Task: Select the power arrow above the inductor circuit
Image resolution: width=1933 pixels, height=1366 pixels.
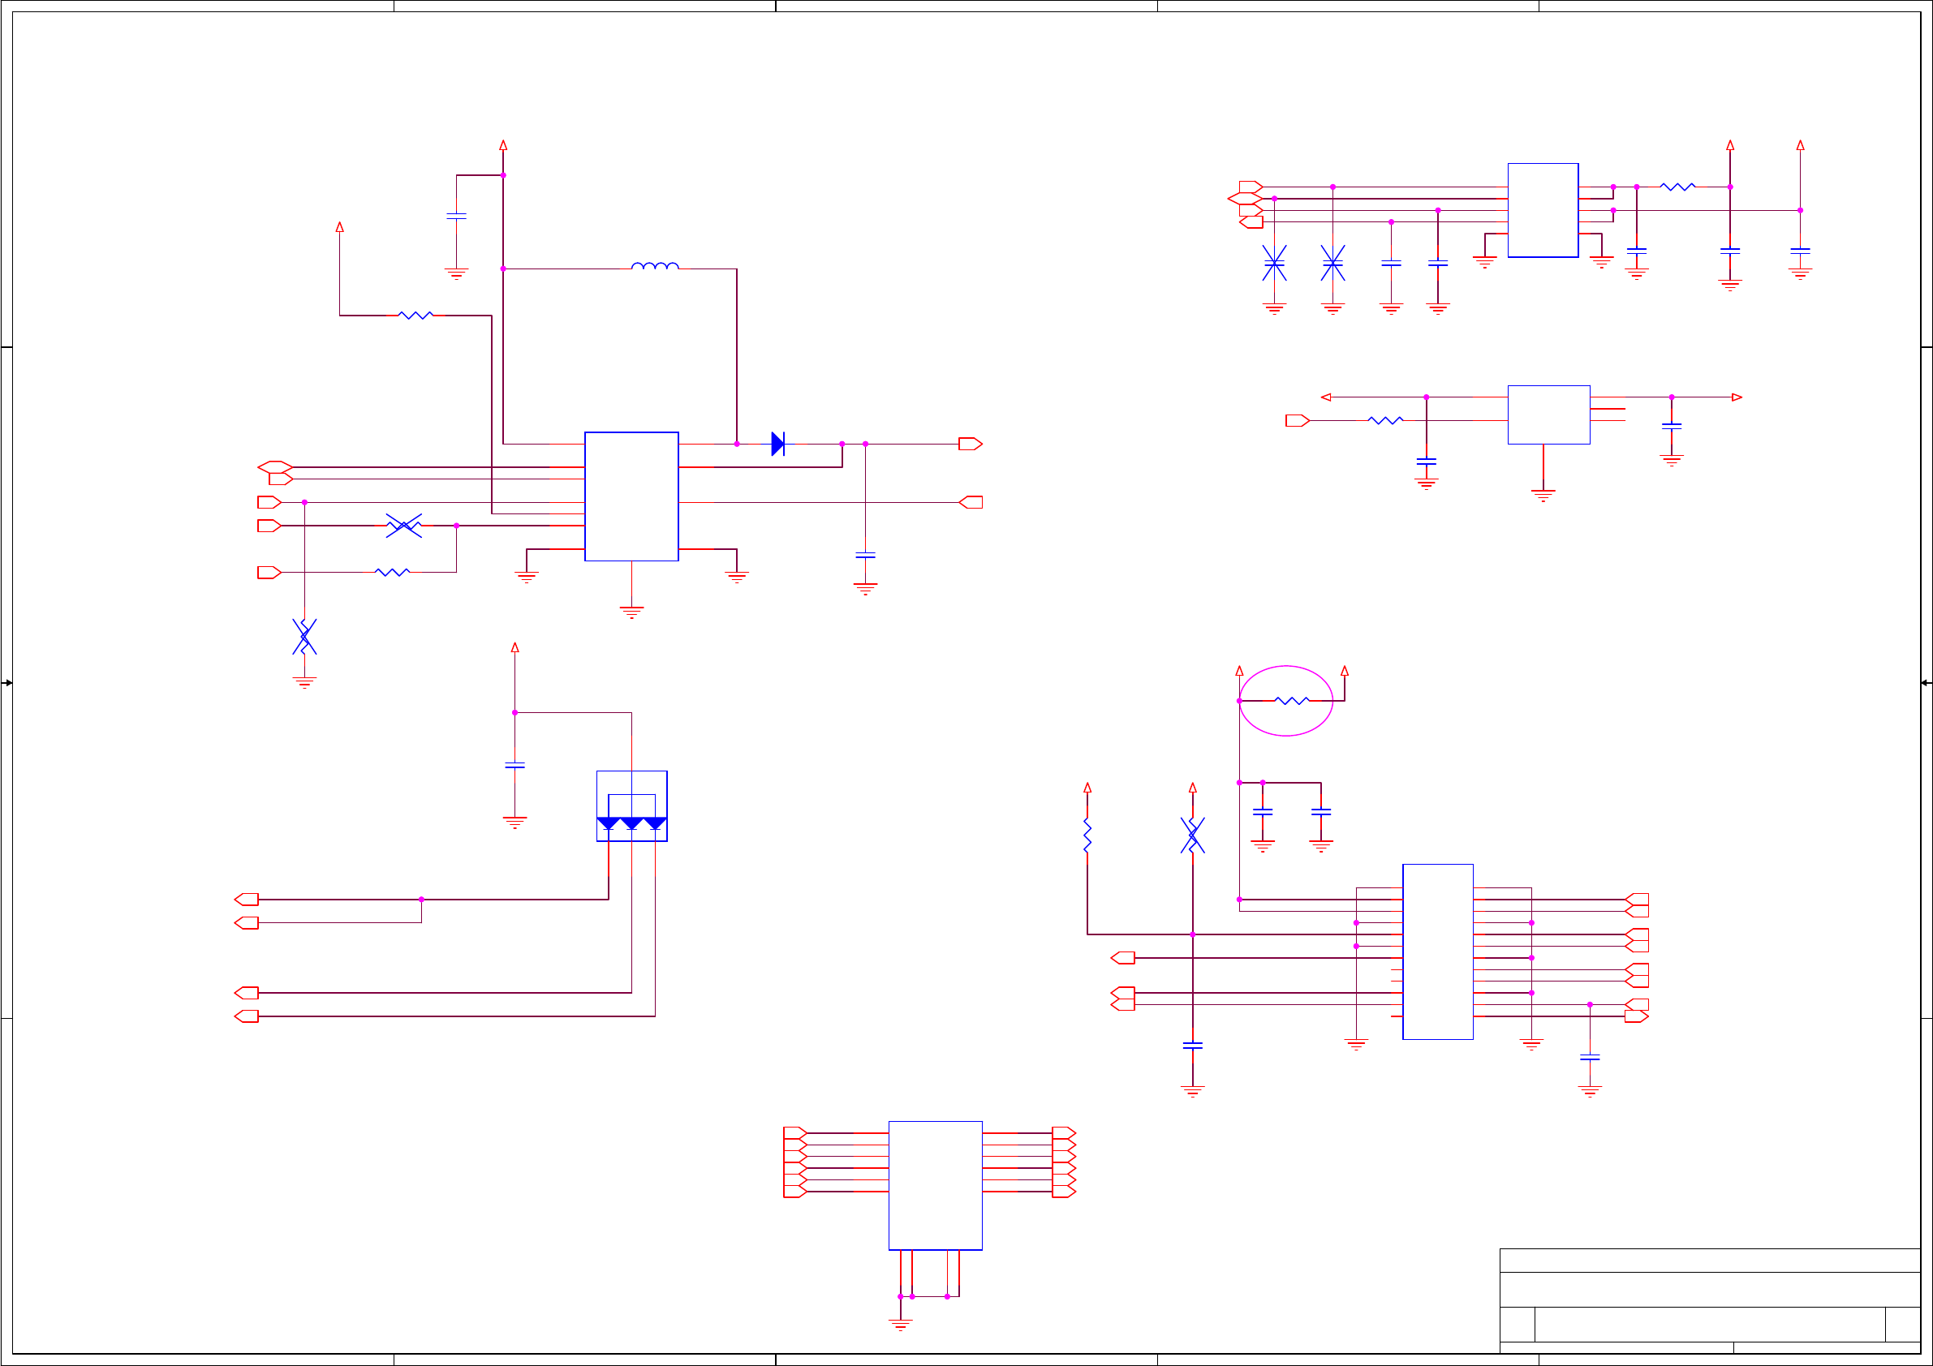Action: pyautogui.click(x=502, y=144)
